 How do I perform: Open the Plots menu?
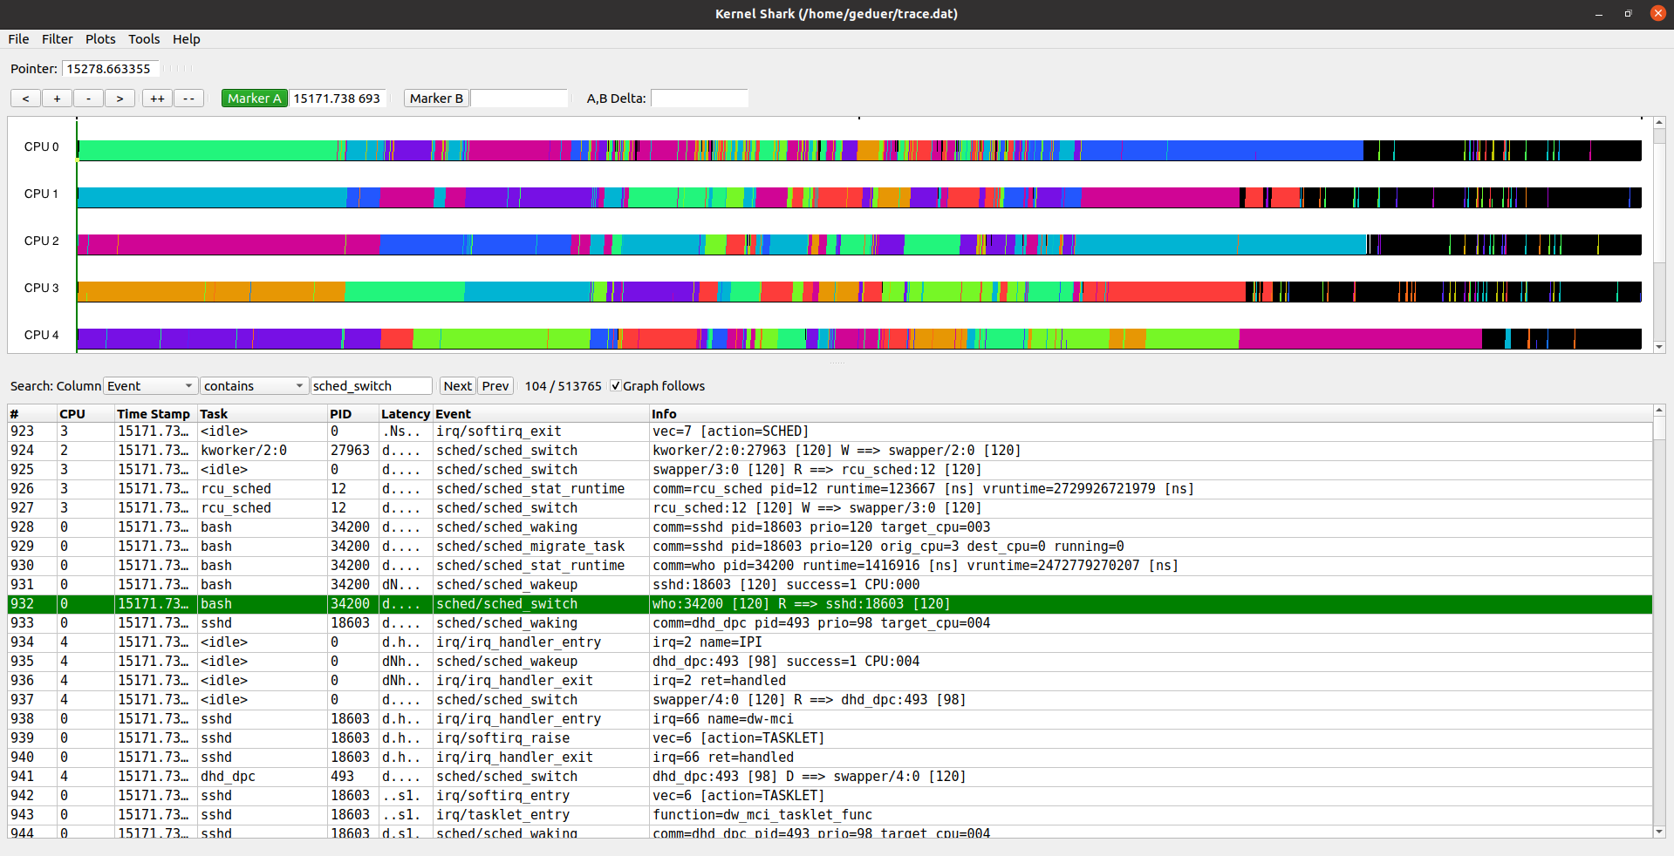pos(100,39)
